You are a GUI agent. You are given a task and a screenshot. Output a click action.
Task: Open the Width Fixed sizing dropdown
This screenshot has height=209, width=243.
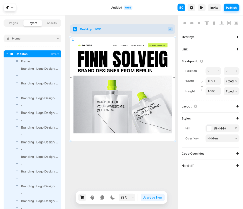[231, 81]
